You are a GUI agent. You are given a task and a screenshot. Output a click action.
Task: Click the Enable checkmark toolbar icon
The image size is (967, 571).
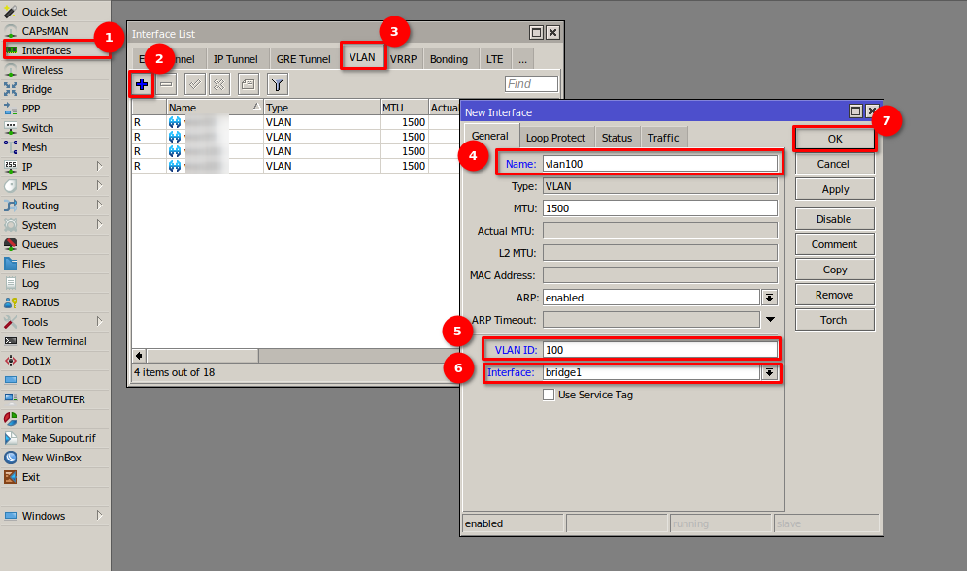pyautogui.click(x=195, y=85)
